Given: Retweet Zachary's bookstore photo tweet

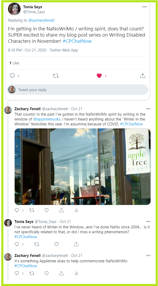Looking at the screenshot, I should [x=32, y=210].
